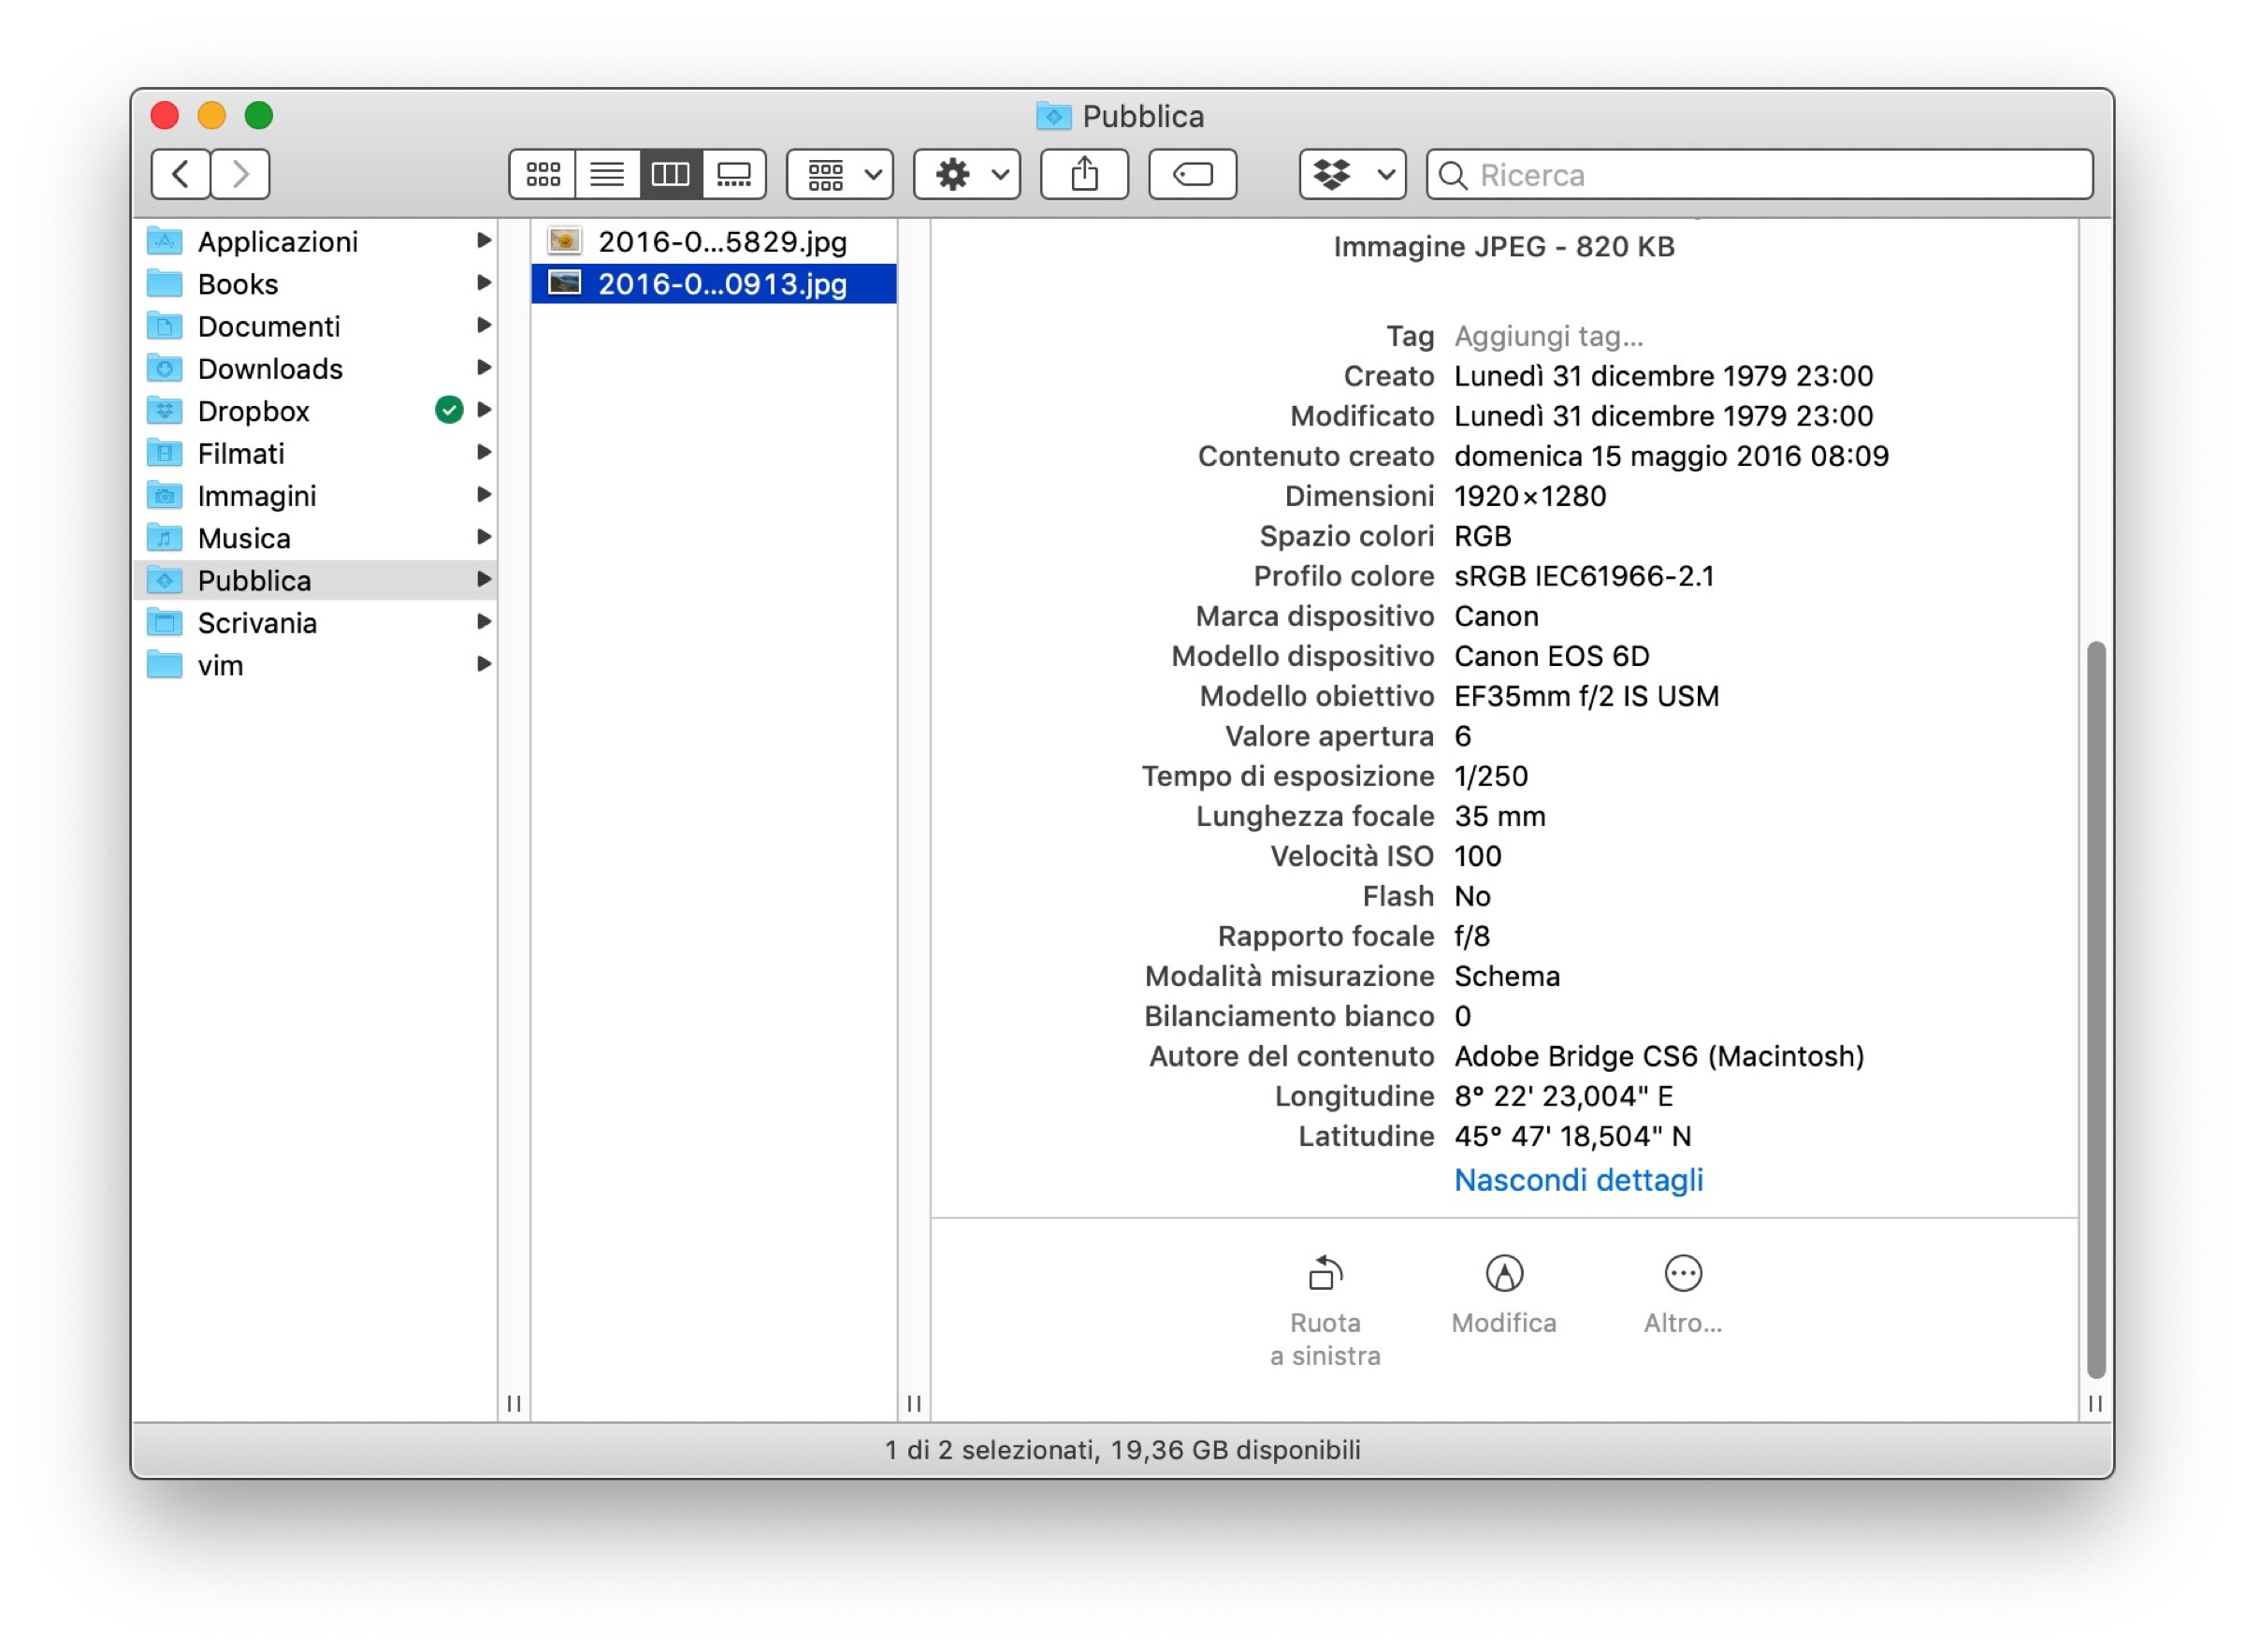Click the preview pane vertical scrollbar

point(2096,1010)
